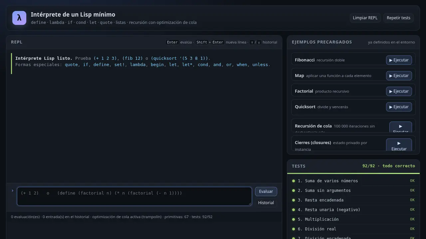Run the Recursión de cola example

pyautogui.click(x=400, y=127)
